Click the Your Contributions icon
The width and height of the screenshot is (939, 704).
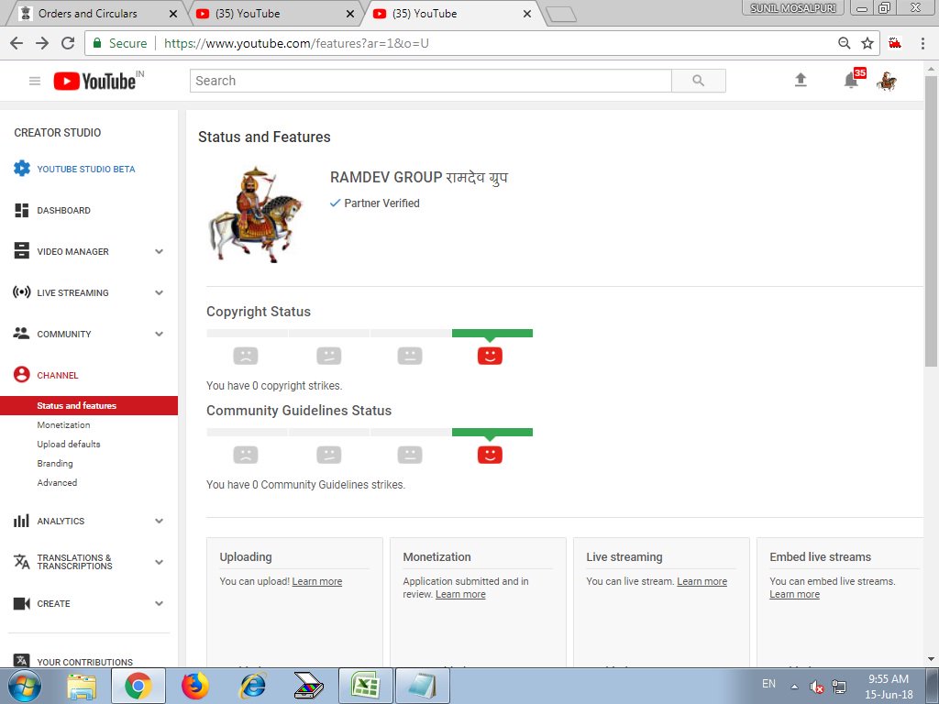(x=22, y=660)
